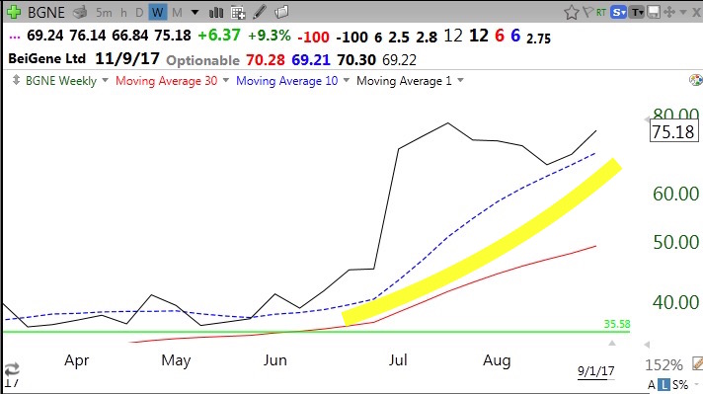The height and width of the screenshot is (394, 703).
Task: Flag the symbol with flag icon
Action: [587, 12]
